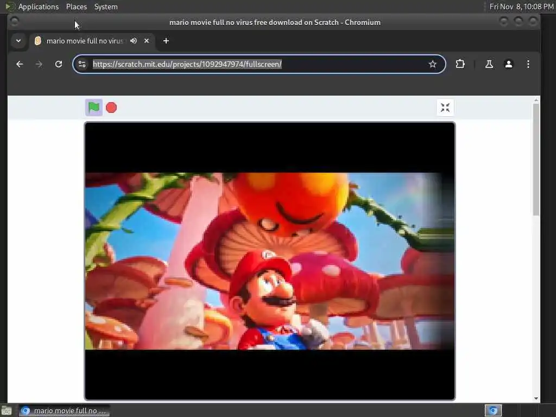
Task: Bookmark this page with the star icon
Action: 432,64
